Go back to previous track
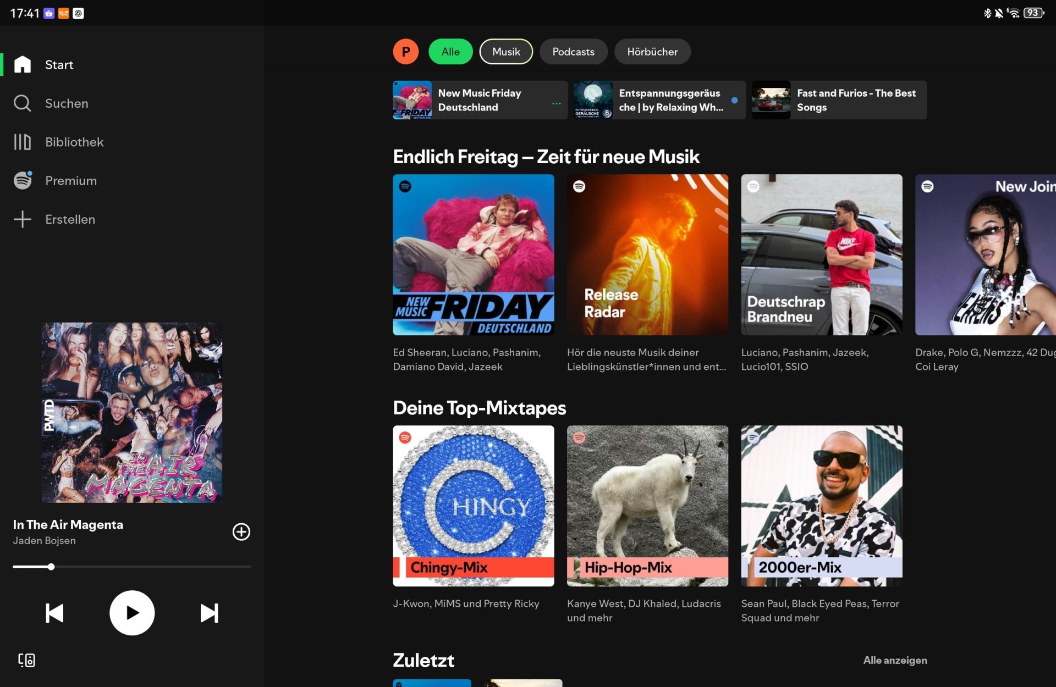1056x687 pixels. click(54, 613)
